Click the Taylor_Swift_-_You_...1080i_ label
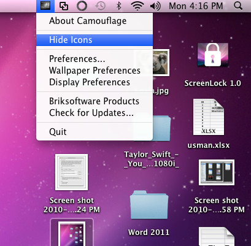 152,159
